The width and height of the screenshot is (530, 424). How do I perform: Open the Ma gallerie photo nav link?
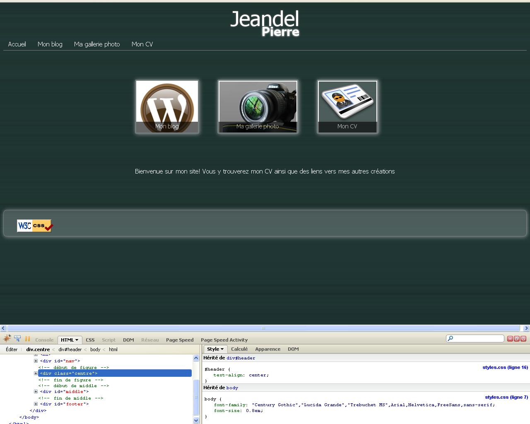pos(97,44)
